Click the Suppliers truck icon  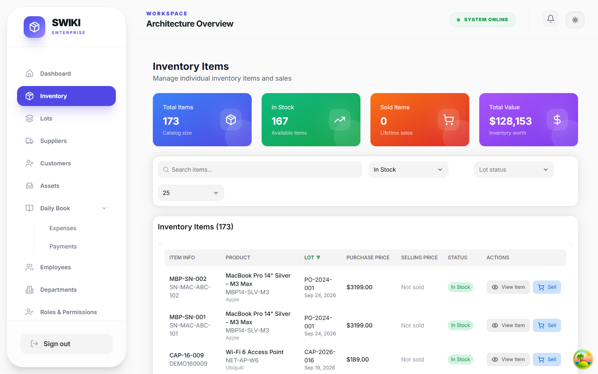coord(29,141)
